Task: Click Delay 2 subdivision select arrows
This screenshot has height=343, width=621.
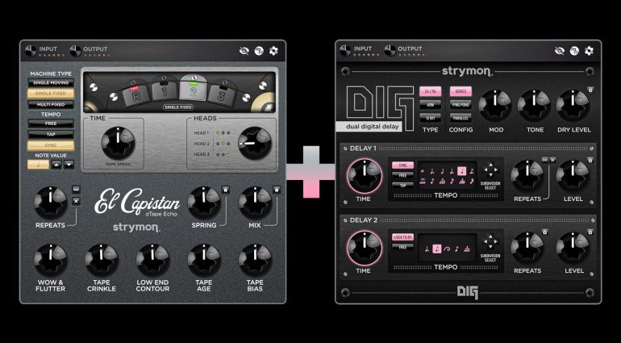Action: click(490, 241)
